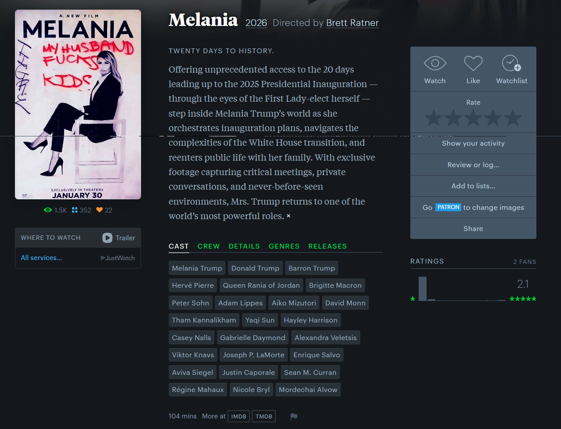Expand All services list
Viewport: 561px width, 429px height.
coord(41,258)
